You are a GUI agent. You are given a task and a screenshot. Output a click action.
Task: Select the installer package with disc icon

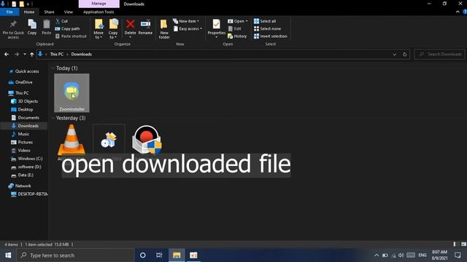109,140
